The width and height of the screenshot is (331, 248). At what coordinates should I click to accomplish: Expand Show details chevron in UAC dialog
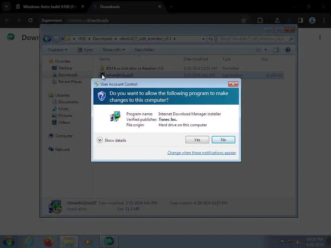[100, 140]
